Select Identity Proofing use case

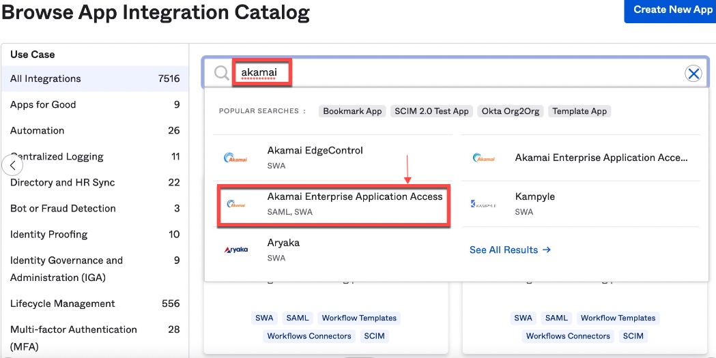49,235
